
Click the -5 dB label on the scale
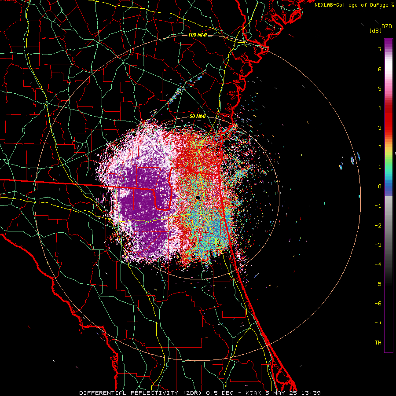[378, 284]
